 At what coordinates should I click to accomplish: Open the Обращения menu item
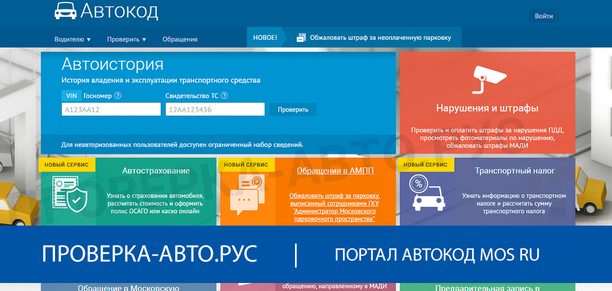pyautogui.click(x=179, y=39)
